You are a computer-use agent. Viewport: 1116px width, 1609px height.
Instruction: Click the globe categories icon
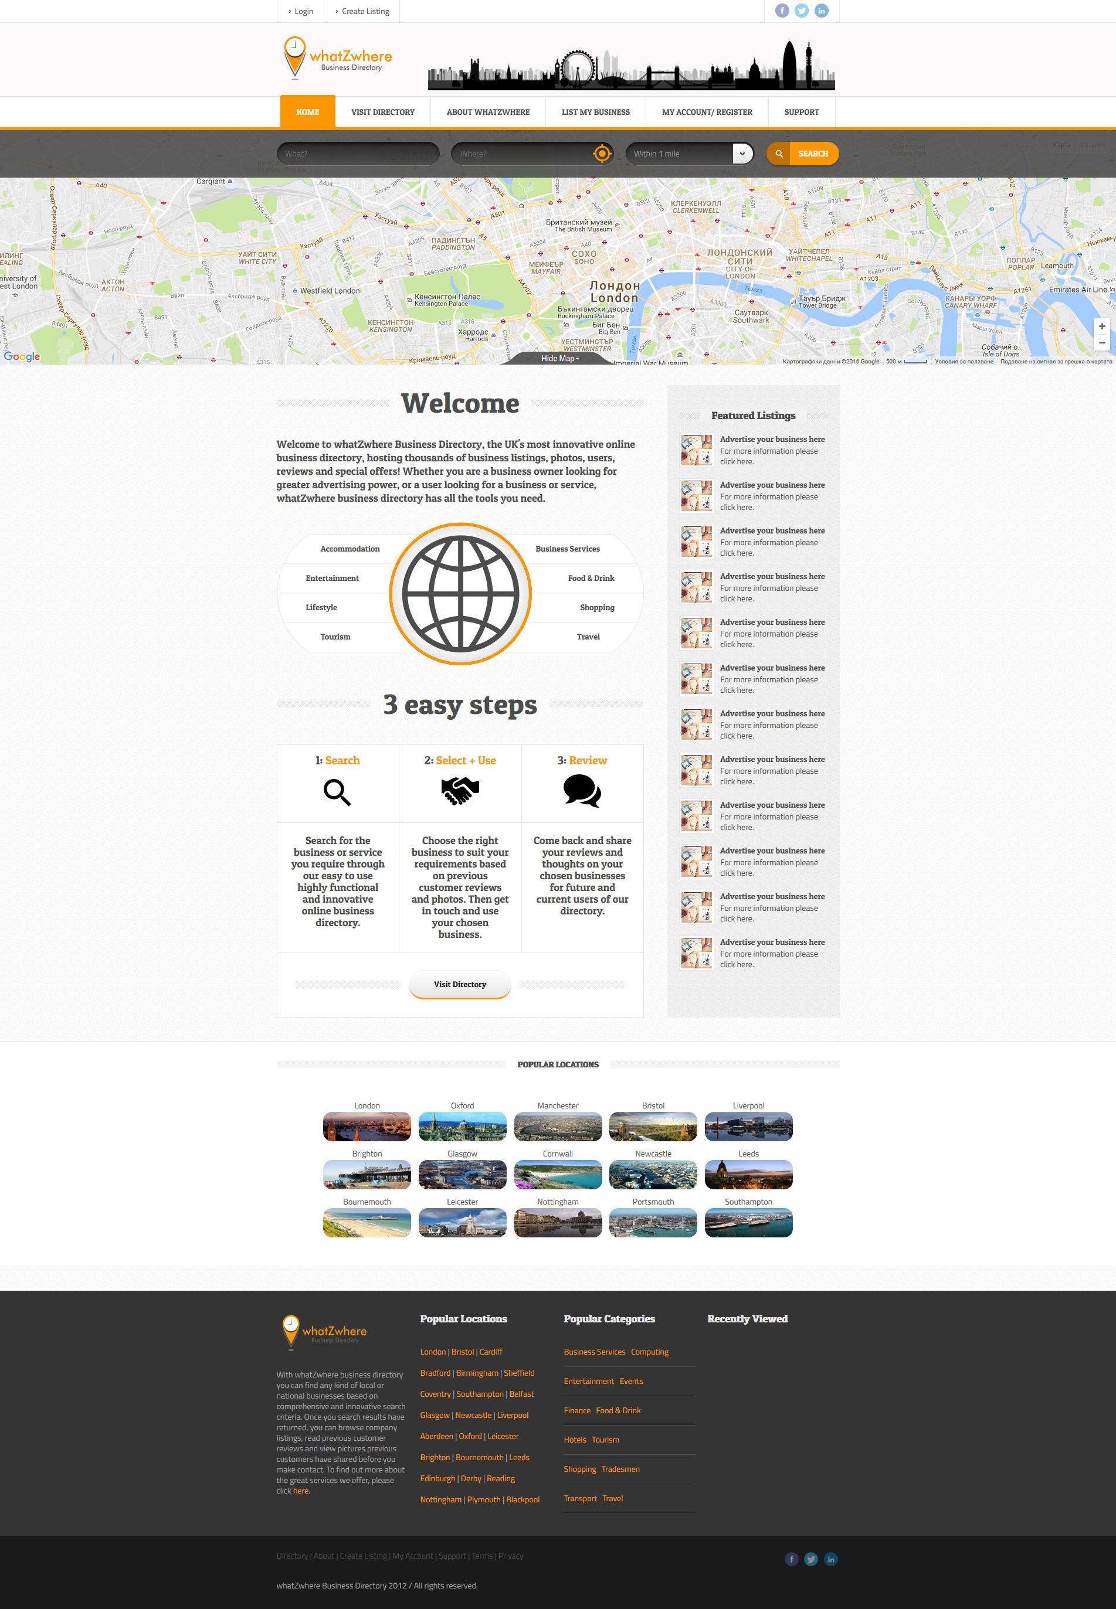(460, 593)
